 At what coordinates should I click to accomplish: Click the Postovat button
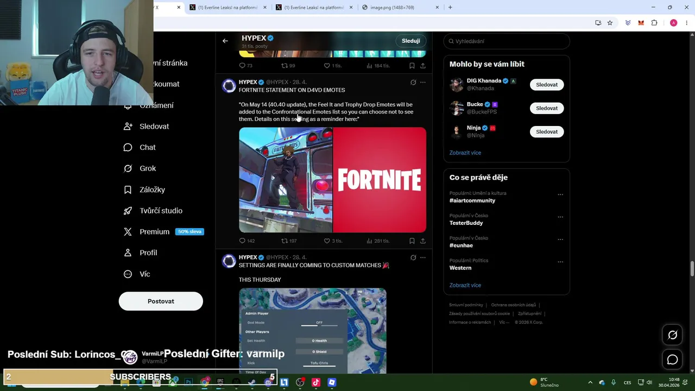(x=161, y=301)
